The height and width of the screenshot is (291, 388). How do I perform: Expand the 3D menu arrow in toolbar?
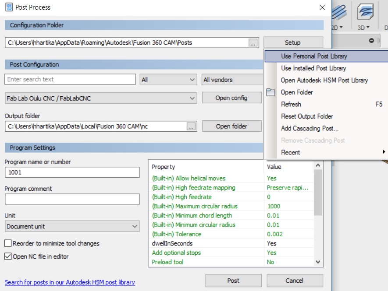tap(368, 27)
